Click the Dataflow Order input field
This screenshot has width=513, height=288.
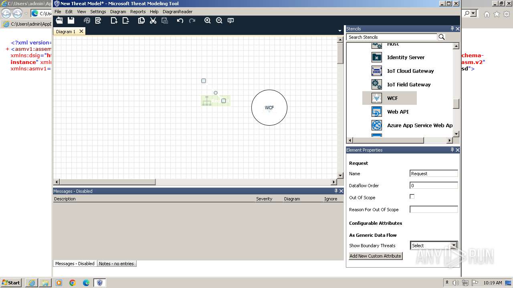pyautogui.click(x=434, y=185)
